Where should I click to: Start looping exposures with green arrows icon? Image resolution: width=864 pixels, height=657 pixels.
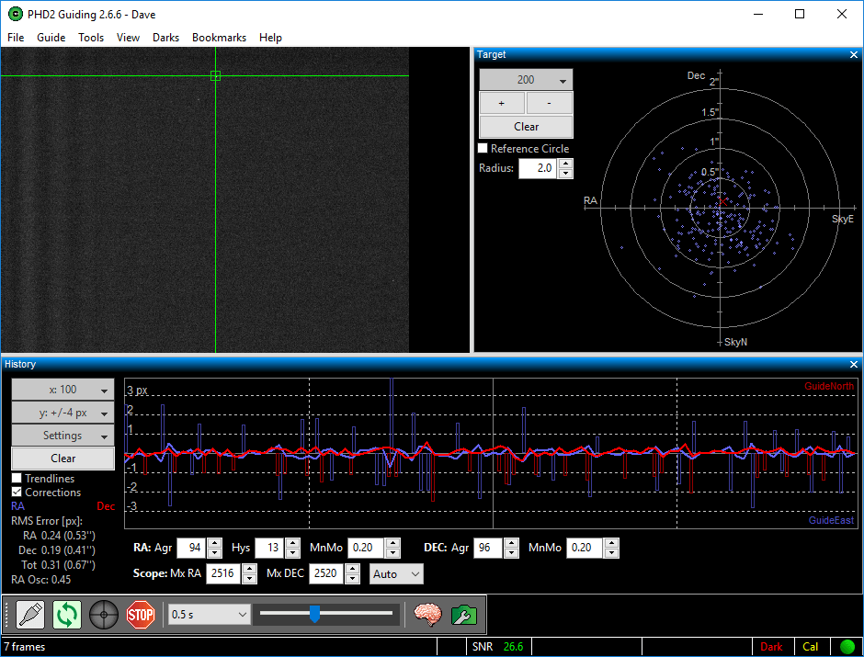tap(67, 615)
